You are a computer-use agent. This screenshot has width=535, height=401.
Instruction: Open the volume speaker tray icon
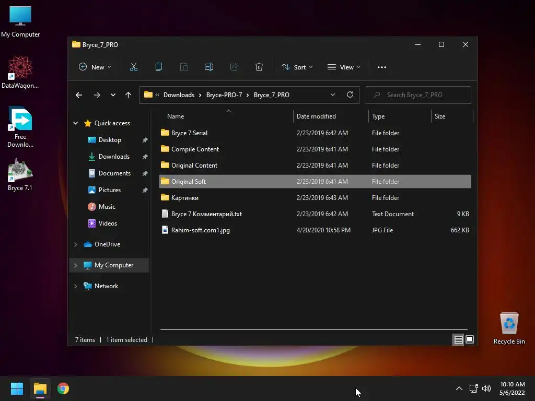tap(486, 388)
